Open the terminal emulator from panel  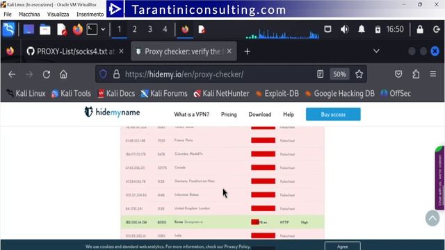pos(92,29)
